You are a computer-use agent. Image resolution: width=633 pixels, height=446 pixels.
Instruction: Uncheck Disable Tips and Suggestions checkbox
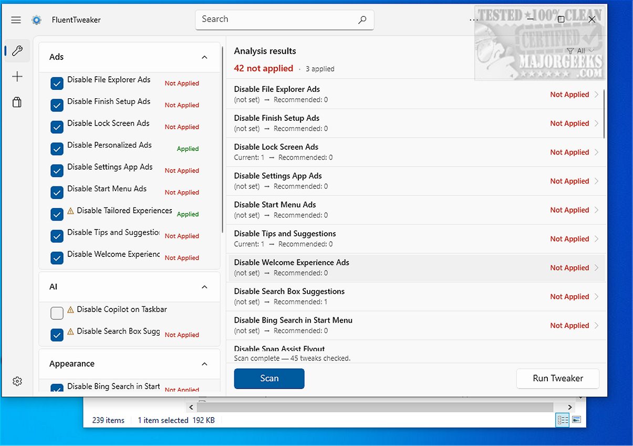(x=57, y=236)
